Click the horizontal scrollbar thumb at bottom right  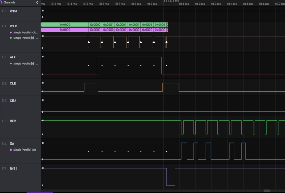click(x=267, y=191)
